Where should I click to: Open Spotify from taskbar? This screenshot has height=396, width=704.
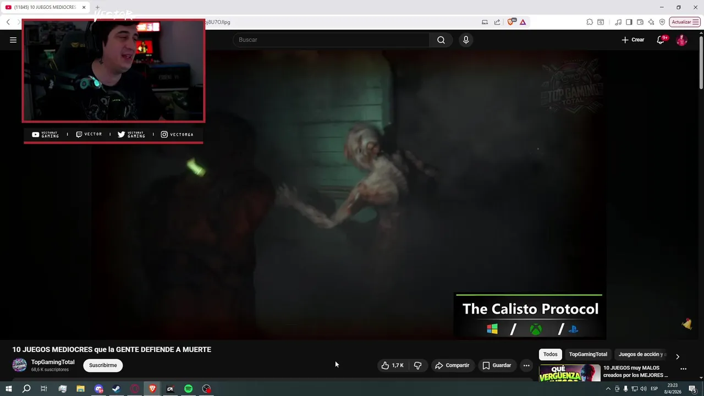188,389
